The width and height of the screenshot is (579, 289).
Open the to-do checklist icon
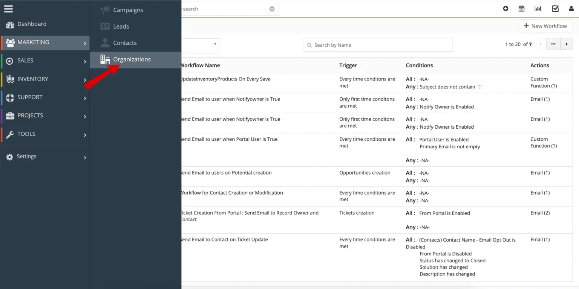[555, 8]
